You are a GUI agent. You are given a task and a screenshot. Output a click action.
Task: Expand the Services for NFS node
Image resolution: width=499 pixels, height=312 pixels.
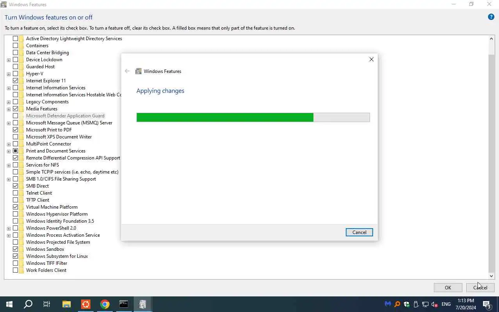[9, 165]
